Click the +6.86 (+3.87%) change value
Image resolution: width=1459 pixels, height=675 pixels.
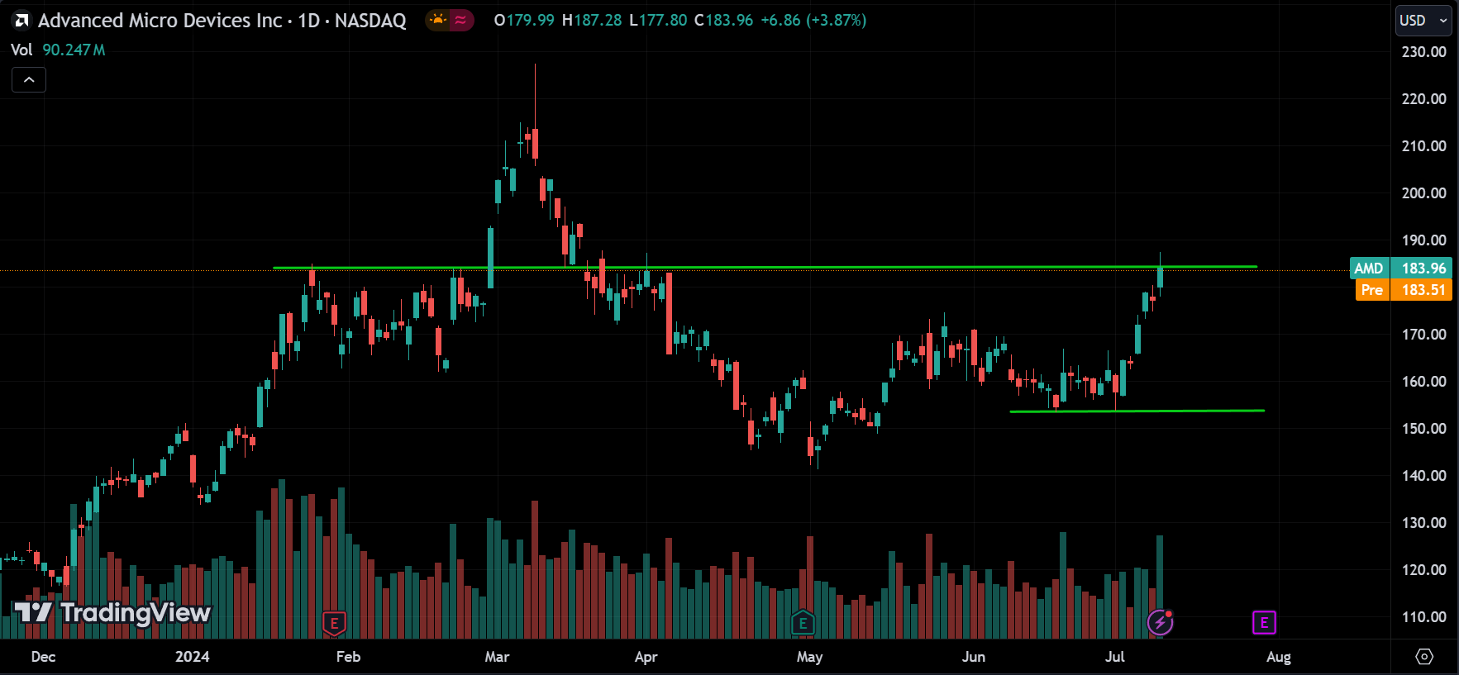tap(813, 20)
